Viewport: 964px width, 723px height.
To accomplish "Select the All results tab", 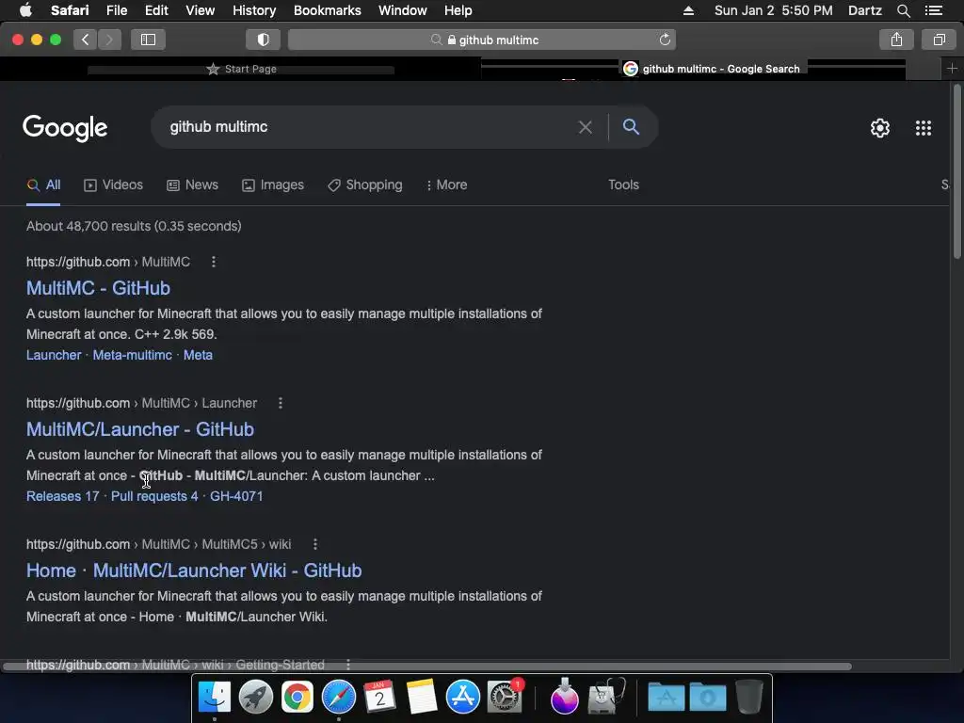I will [x=43, y=185].
